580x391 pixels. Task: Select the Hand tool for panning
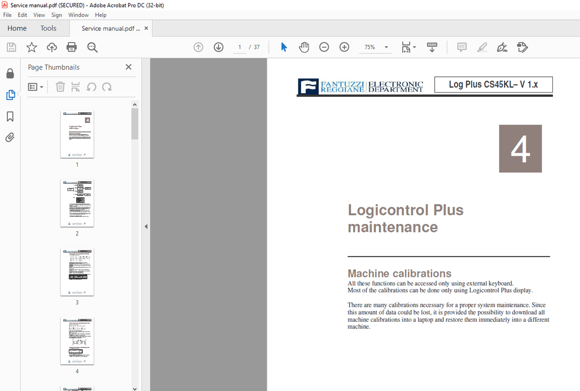304,47
